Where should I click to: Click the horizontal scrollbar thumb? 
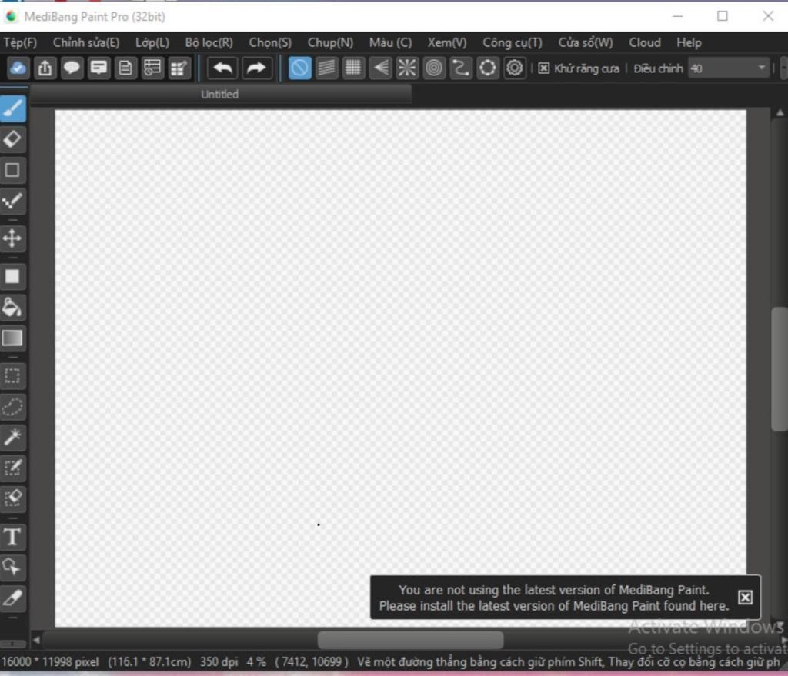pos(410,640)
